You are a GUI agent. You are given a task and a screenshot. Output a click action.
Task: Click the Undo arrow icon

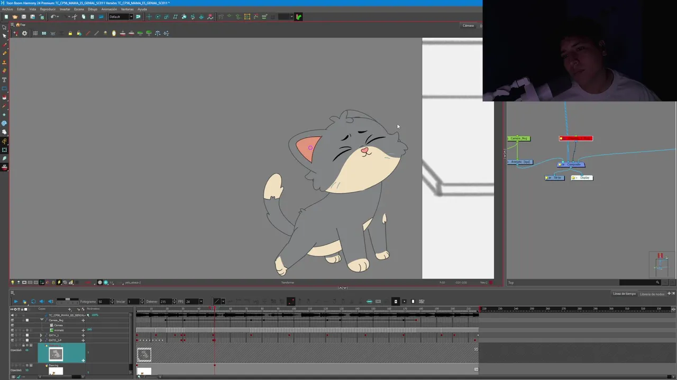[x=53, y=17]
